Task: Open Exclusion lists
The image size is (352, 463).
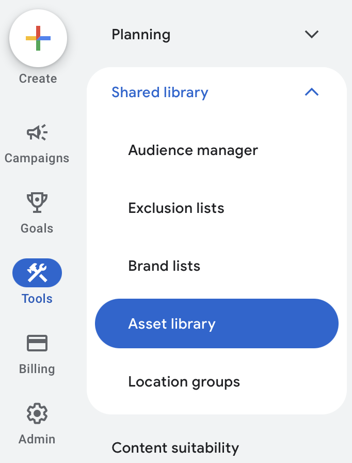Action: click(177, 208)
